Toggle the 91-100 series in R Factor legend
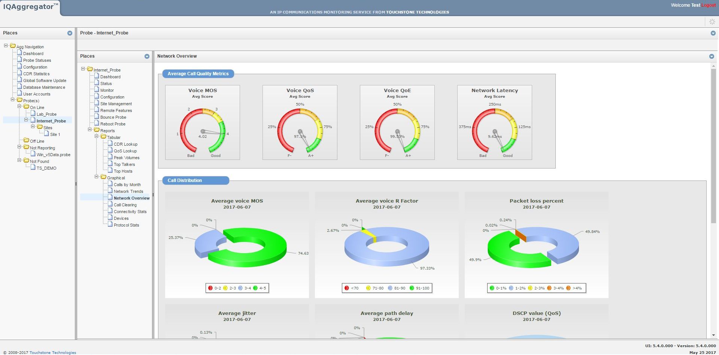 click(x=419, y=288)
